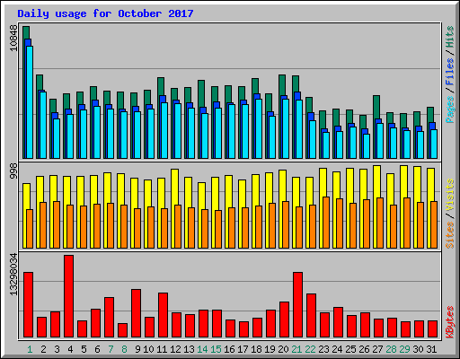
Task: Click the Visits legend label
Action: (450, 196)
